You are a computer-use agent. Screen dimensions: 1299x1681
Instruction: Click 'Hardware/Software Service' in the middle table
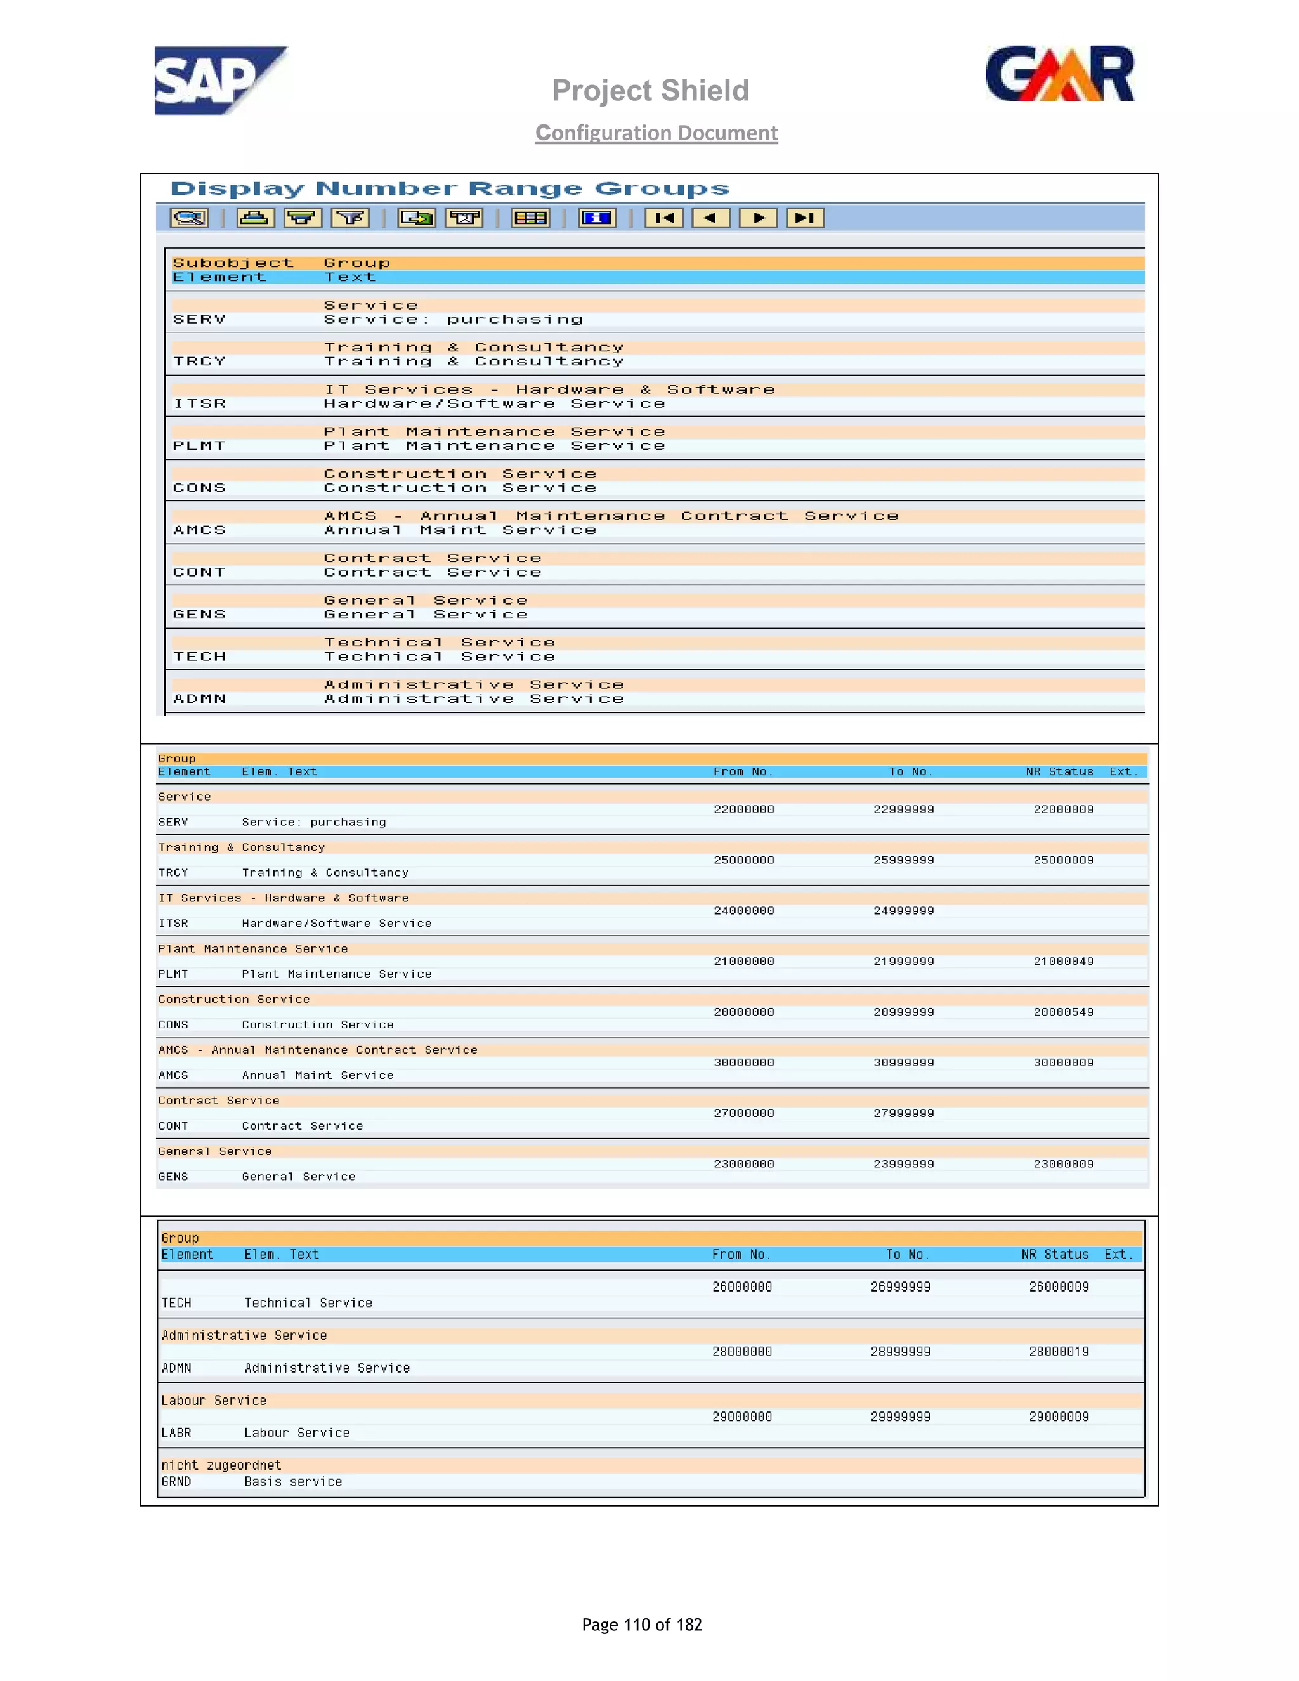[337, 924]
